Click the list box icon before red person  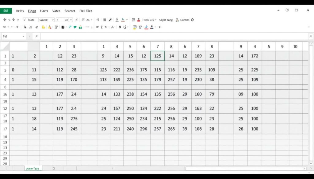coord(133,20)
